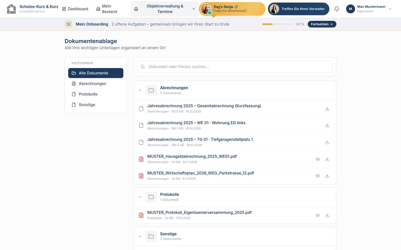
Task: Click the Abrechnungen folder icon in document list
Action: (151, 90)
